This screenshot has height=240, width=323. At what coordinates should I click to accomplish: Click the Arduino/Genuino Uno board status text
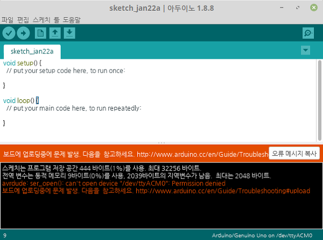click(262, 236)
